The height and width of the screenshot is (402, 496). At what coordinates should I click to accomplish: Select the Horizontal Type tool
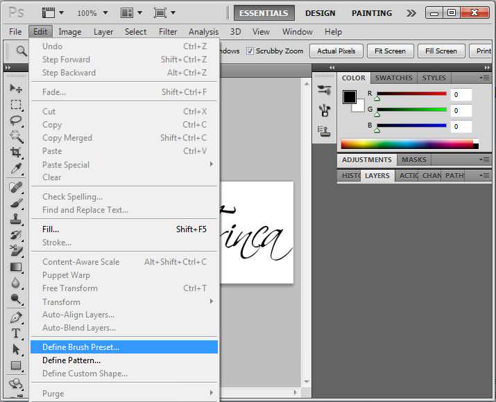pos(16,333)
